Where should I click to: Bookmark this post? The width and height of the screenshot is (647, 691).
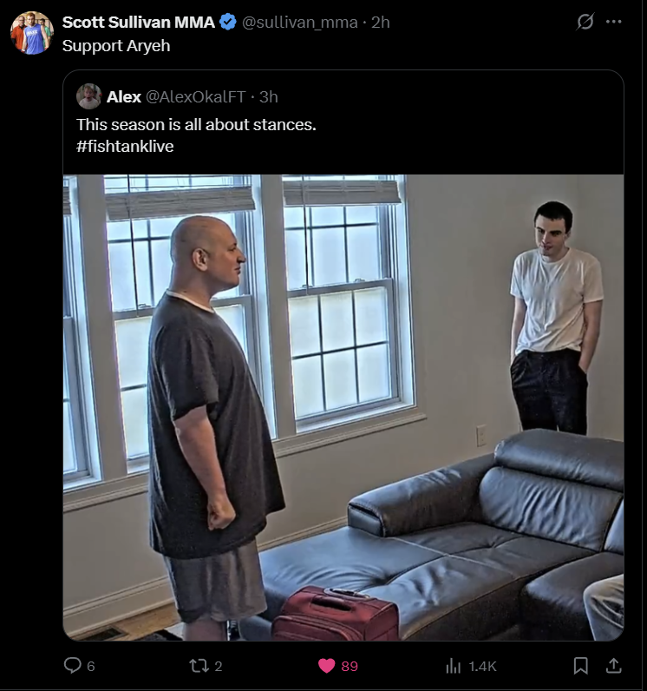click(580, 666)
